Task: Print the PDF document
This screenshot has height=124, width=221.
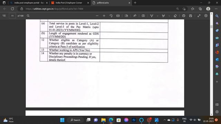Action: pyautogui.click(x=183, y=16)
